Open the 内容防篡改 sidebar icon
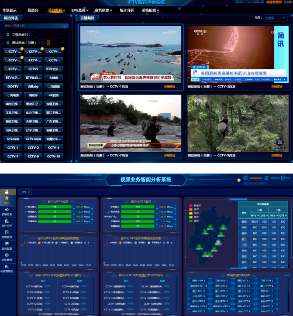293x316 pixels. click(7, 266)
